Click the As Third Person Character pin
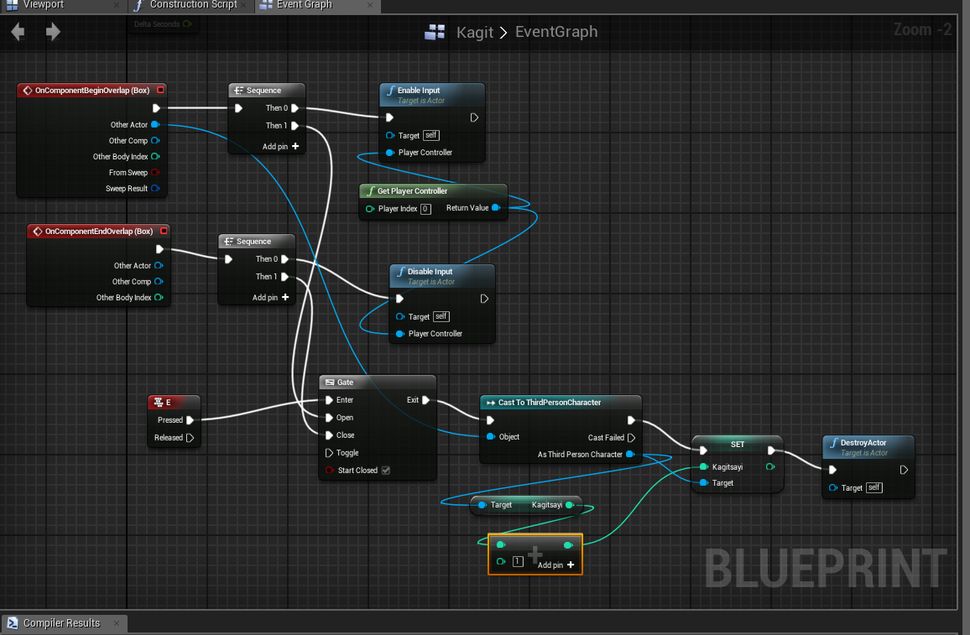Viewport: 970px width, 635px height. click(630, 454)
